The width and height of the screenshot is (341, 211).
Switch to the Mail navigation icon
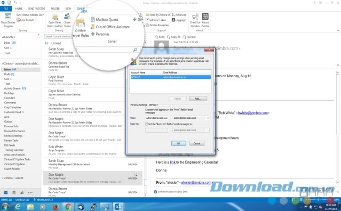coord(6,192)
